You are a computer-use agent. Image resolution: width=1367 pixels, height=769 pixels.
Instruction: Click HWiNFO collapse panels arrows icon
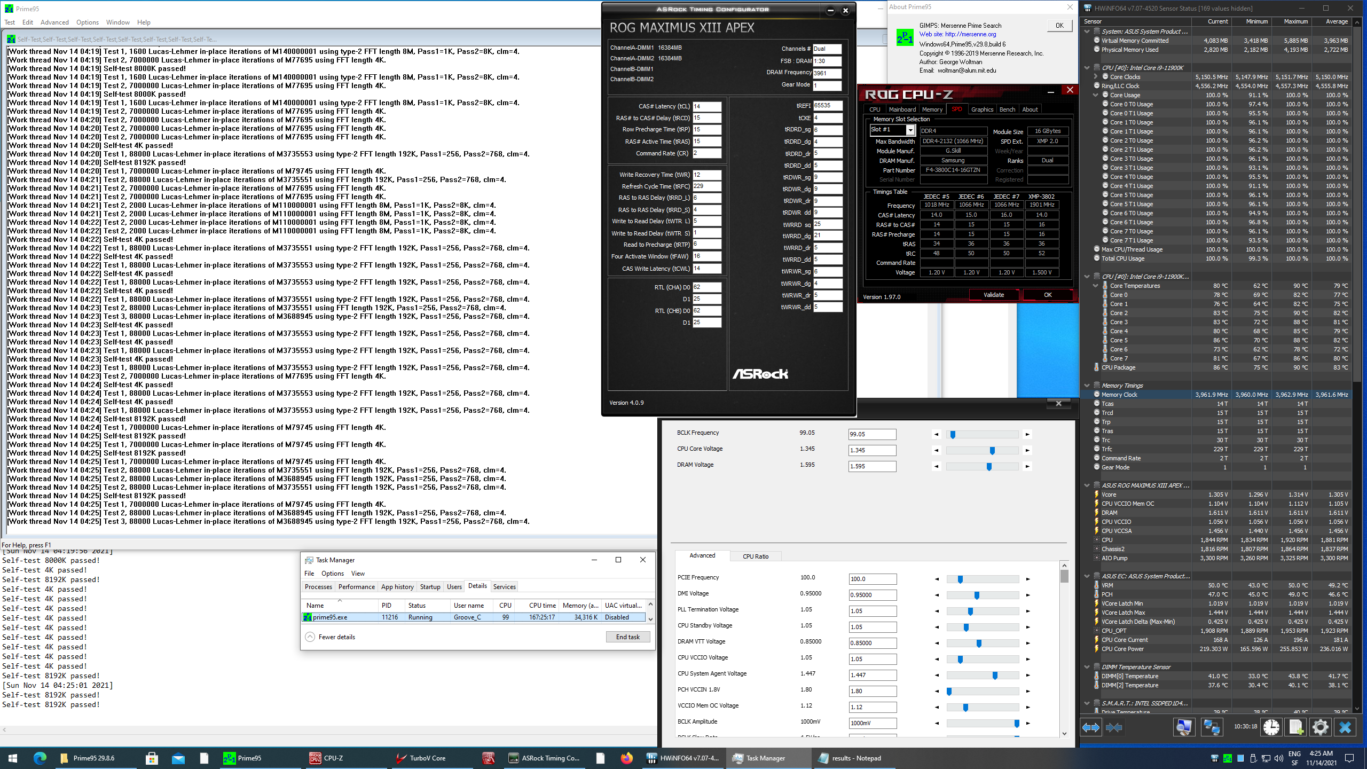(x=1115, y=727)
